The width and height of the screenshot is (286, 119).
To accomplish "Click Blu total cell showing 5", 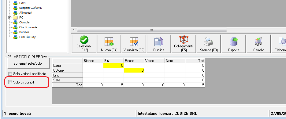I will pyautogui.click(x=113, y=85).
